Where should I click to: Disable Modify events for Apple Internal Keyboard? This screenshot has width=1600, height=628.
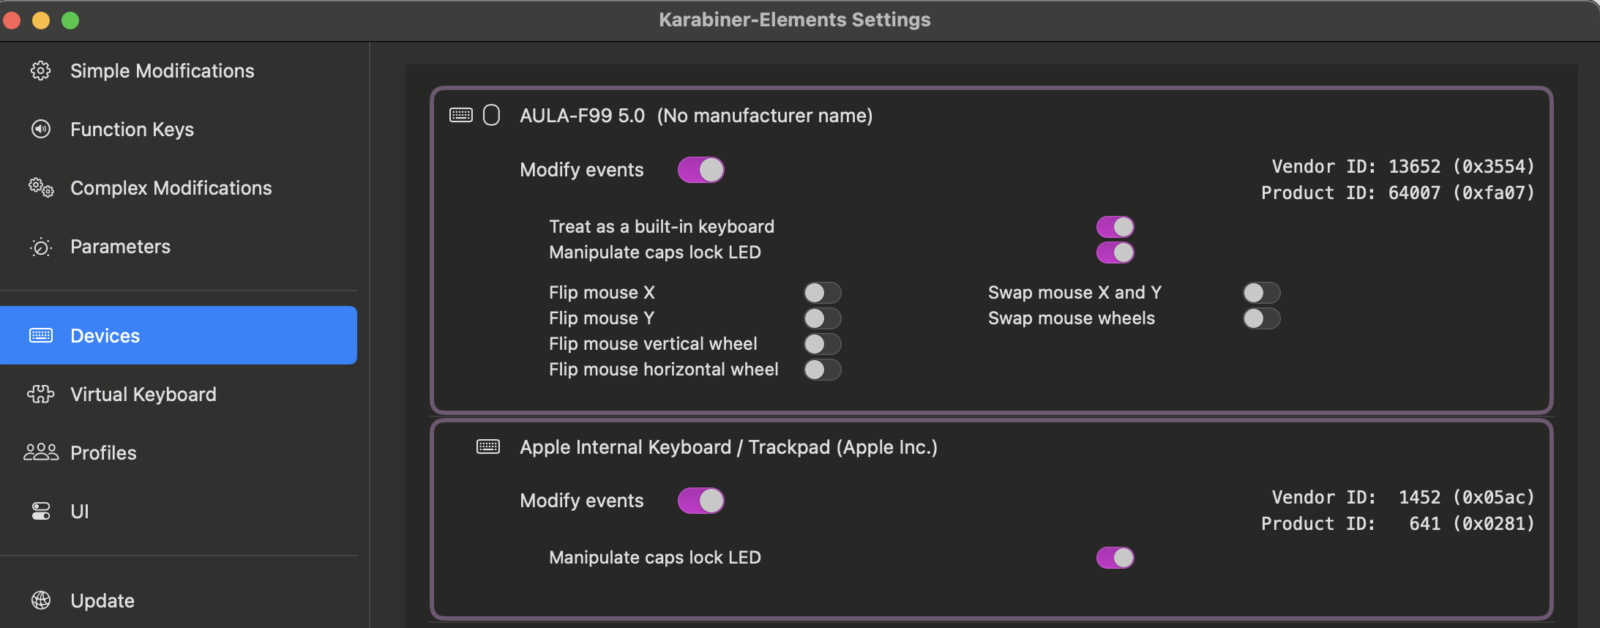click(701, 501)
